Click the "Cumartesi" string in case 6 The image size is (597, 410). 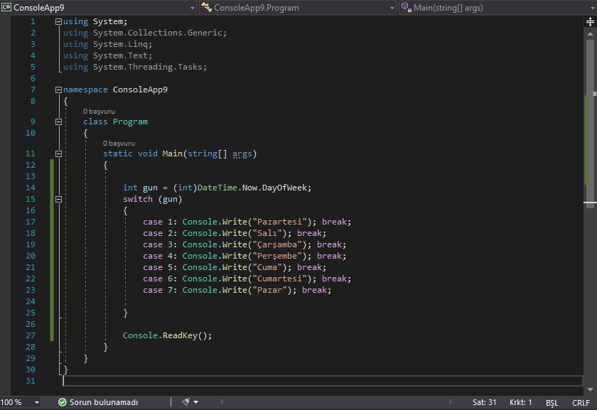point(279,279)
